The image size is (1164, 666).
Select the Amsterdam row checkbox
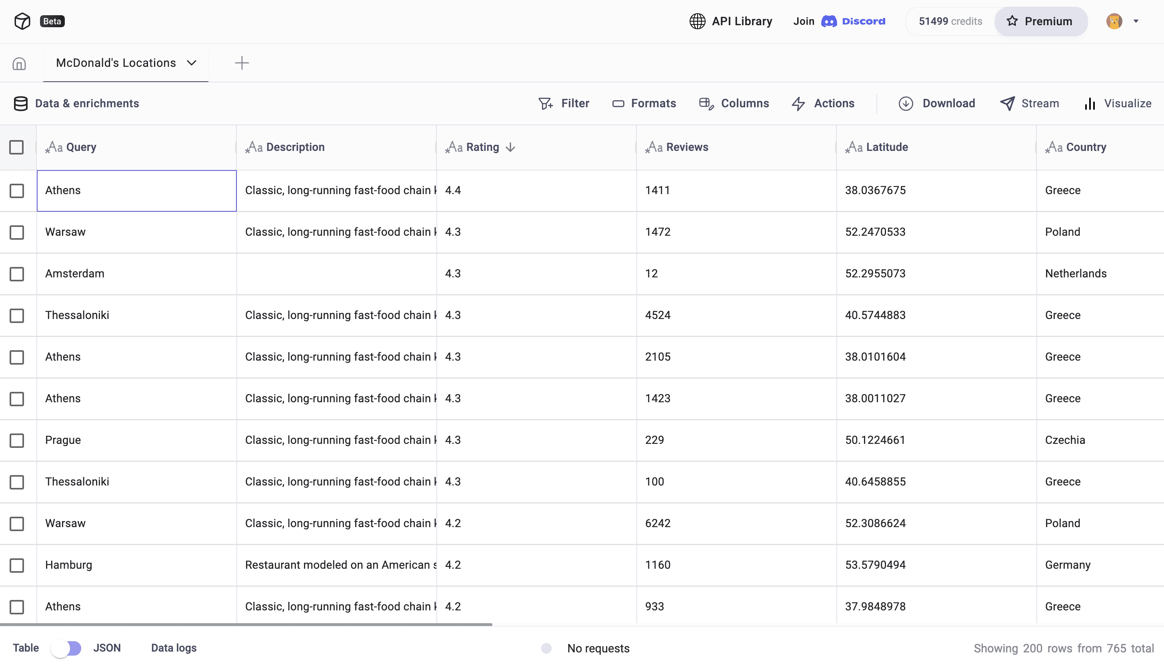pos(17,274)
